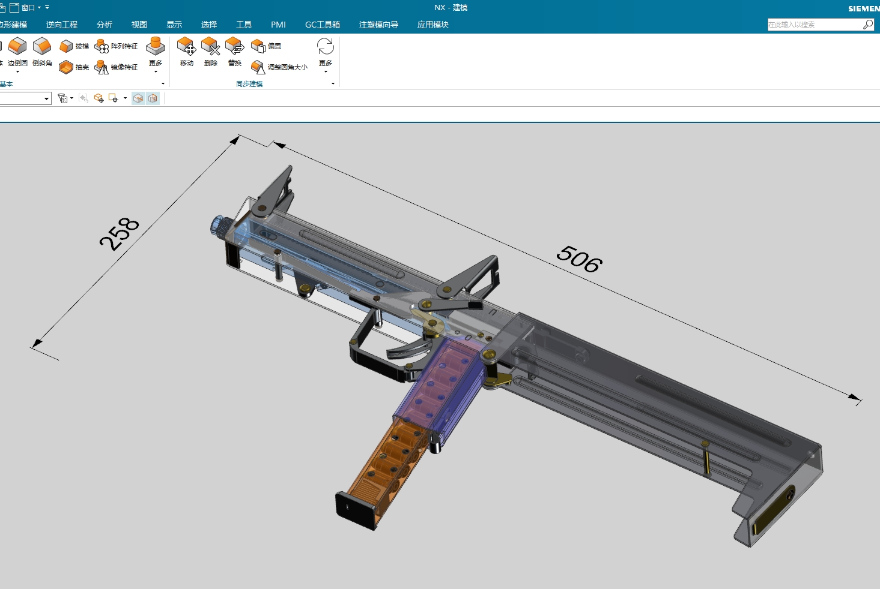
Task: Open the 应用模块 ribbon tab
Action: pyautogui.click(x=433, y=25)
